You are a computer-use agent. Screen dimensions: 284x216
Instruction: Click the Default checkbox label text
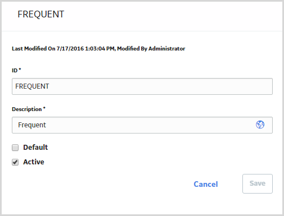coord(35,148)
